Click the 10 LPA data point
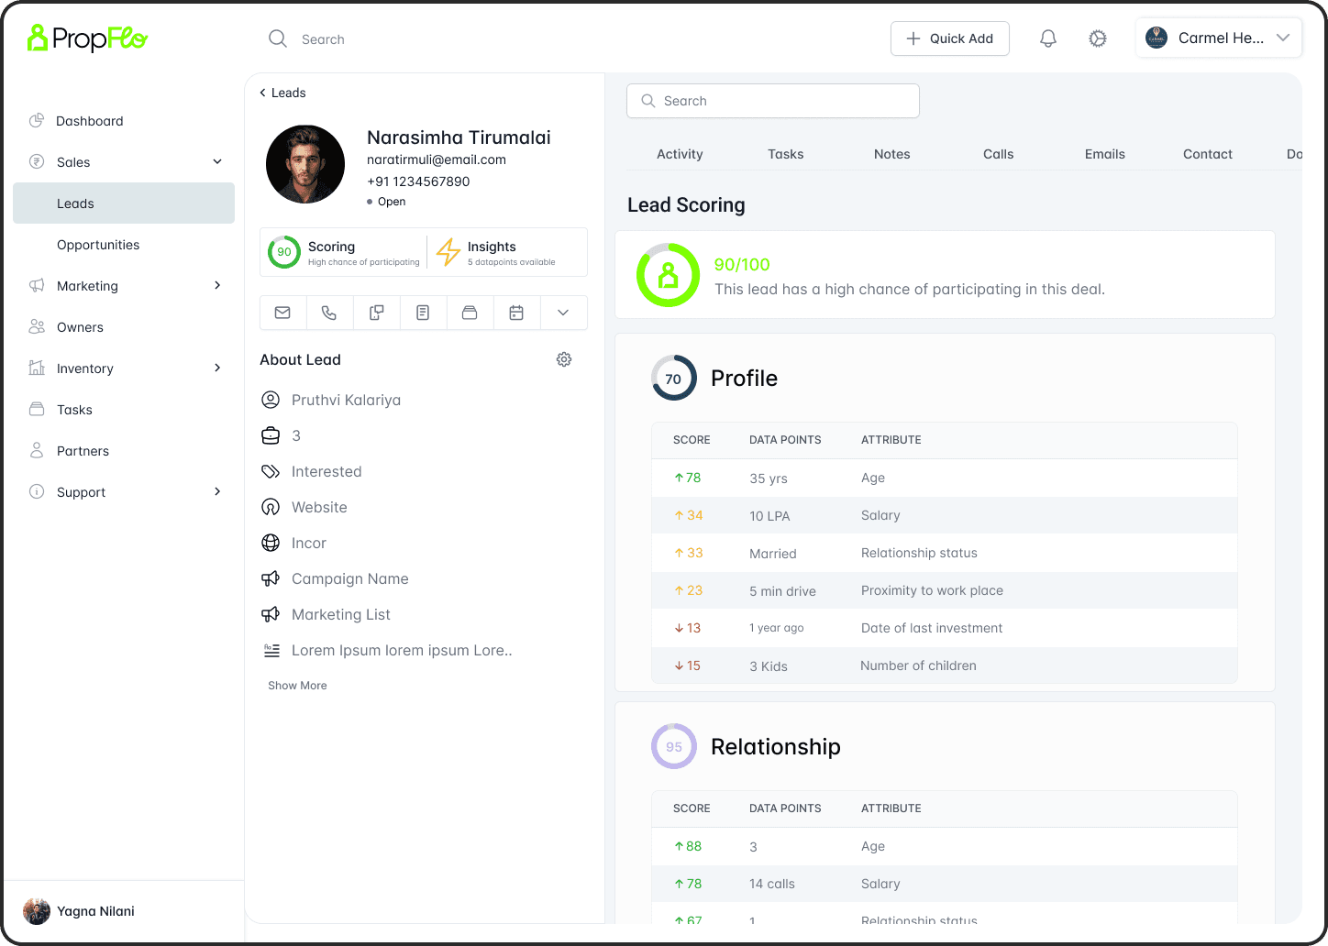Viewport: 1328px width, 946px height. coord(769,516)
